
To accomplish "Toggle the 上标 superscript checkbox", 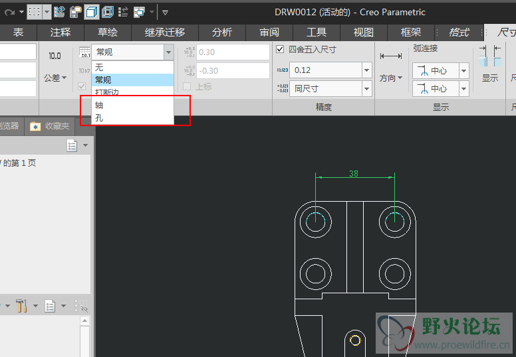I will click(187, 86).
